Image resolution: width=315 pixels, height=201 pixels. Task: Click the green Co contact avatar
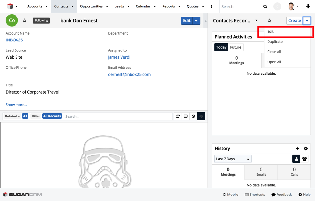[12, 20]
